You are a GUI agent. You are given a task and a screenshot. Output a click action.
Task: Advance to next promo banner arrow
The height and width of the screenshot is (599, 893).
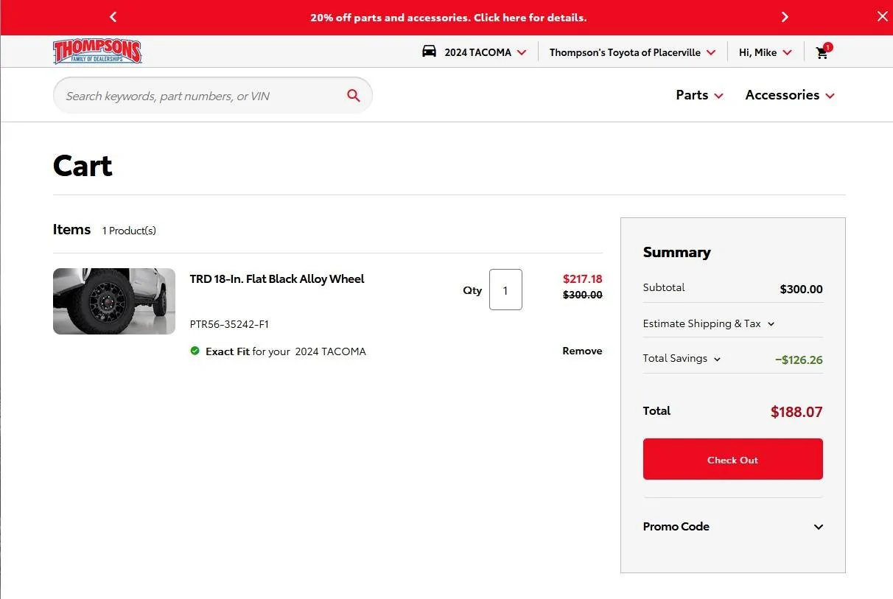(785, 17)
